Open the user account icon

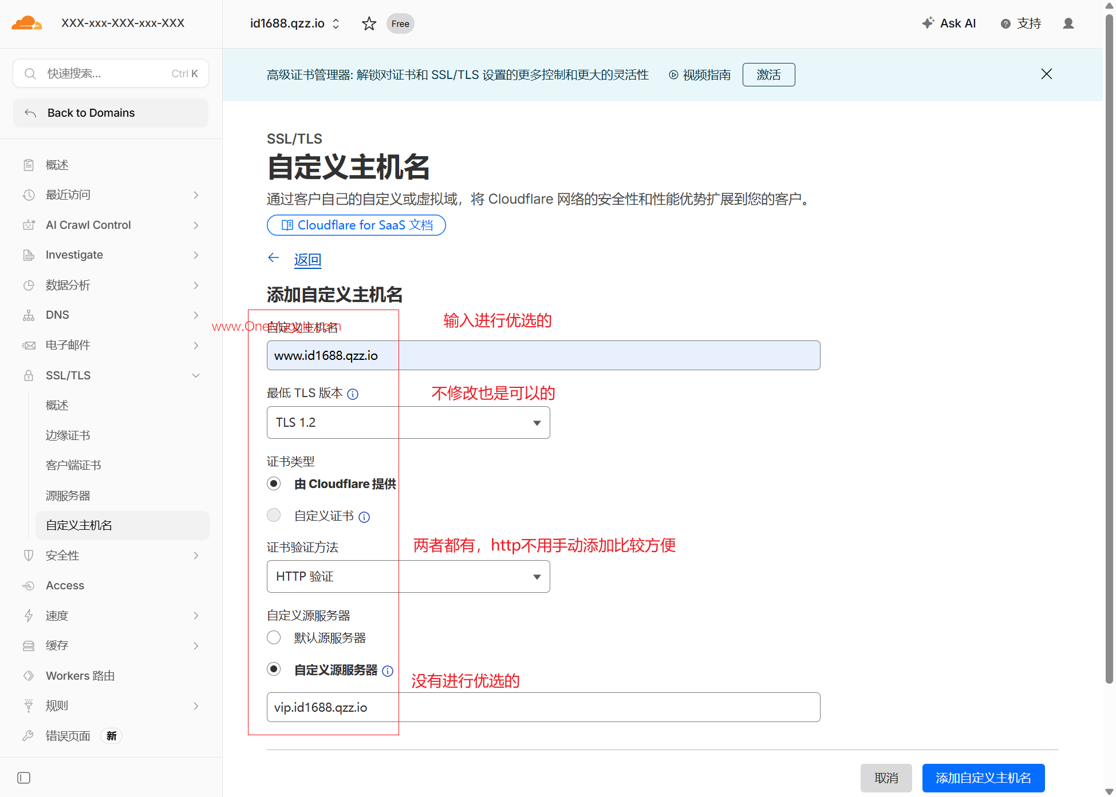point(1068,23)
